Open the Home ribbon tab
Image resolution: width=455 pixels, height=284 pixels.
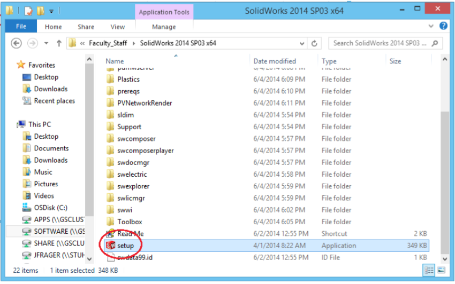click(x=54, y=27)
